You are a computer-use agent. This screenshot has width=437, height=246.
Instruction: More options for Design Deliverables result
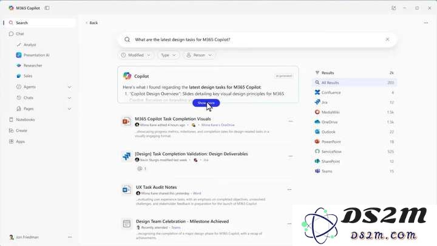pos(290,156)
